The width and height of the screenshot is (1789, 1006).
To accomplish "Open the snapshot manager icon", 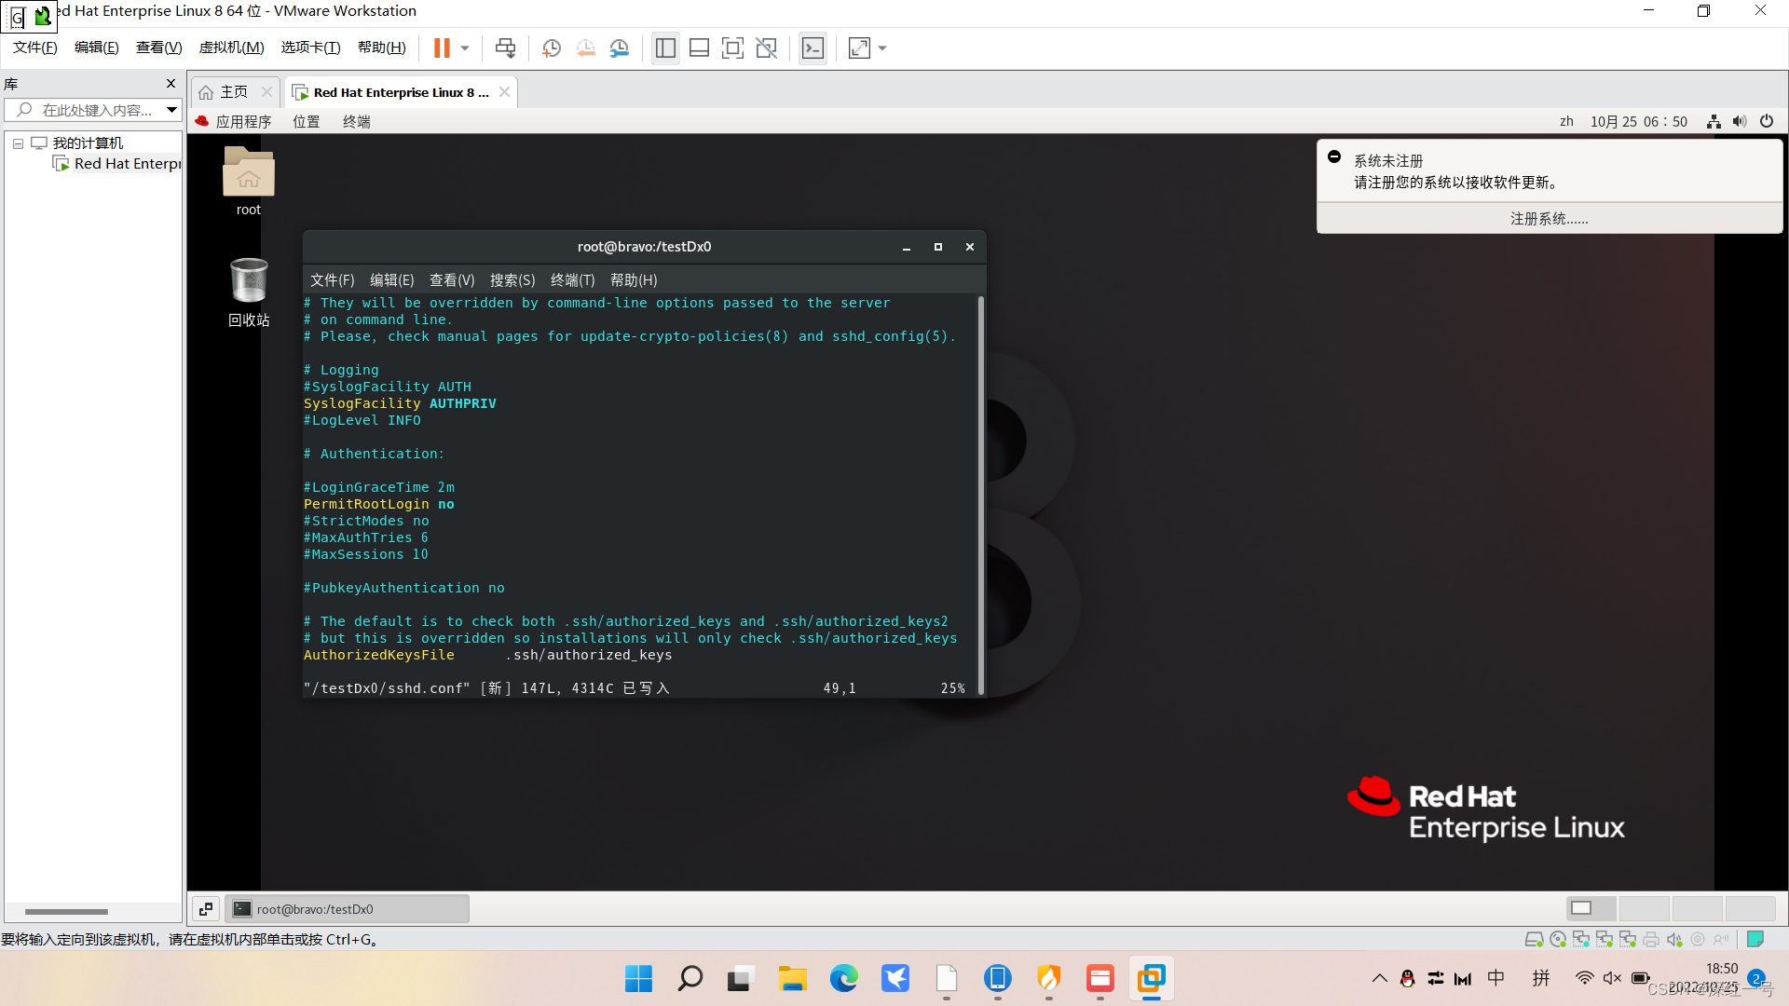I will 620,48.
